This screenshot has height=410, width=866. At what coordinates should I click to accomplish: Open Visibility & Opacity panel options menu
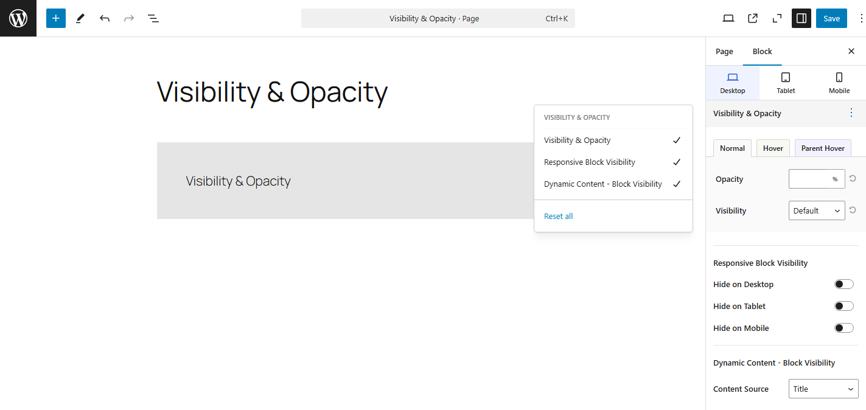(x=851, y=113)
